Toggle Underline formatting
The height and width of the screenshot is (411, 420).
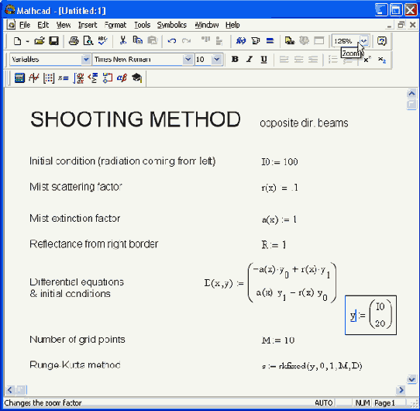coord(263,59)
